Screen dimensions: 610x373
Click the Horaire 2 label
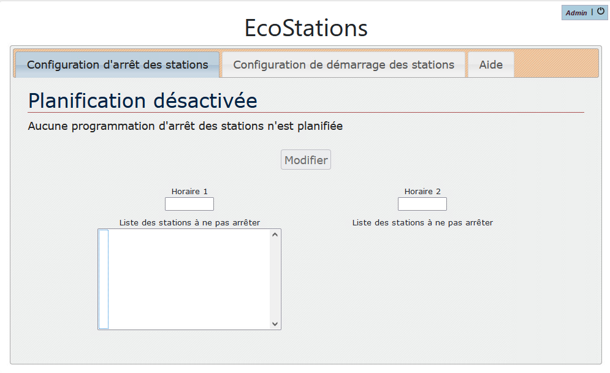[422, 192]
